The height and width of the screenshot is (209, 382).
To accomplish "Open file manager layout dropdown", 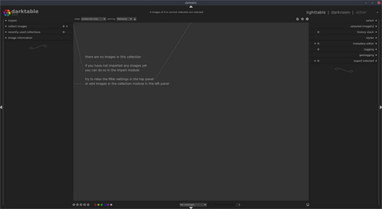I will tap(193, 205).
